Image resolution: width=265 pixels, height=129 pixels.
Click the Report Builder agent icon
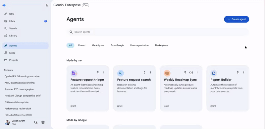[x=214, y=73]
